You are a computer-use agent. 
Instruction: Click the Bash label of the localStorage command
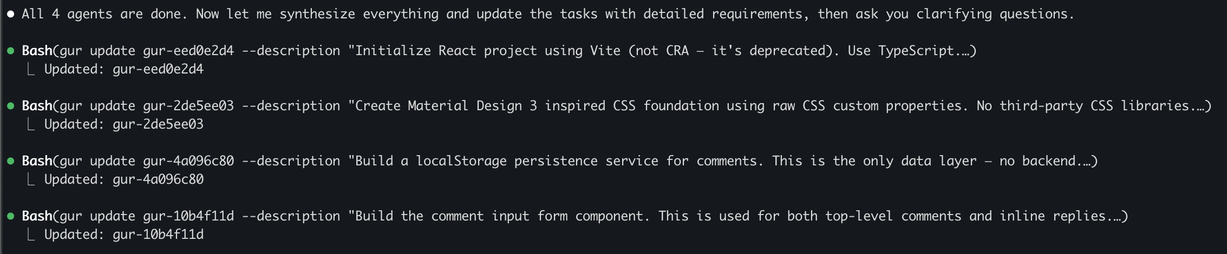tap(37, 161)
